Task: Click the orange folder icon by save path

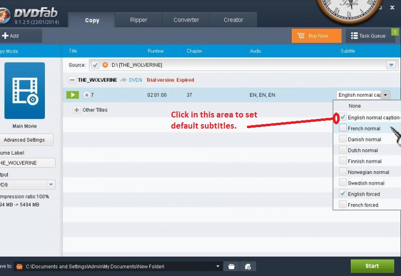Action: click(19, 266)
